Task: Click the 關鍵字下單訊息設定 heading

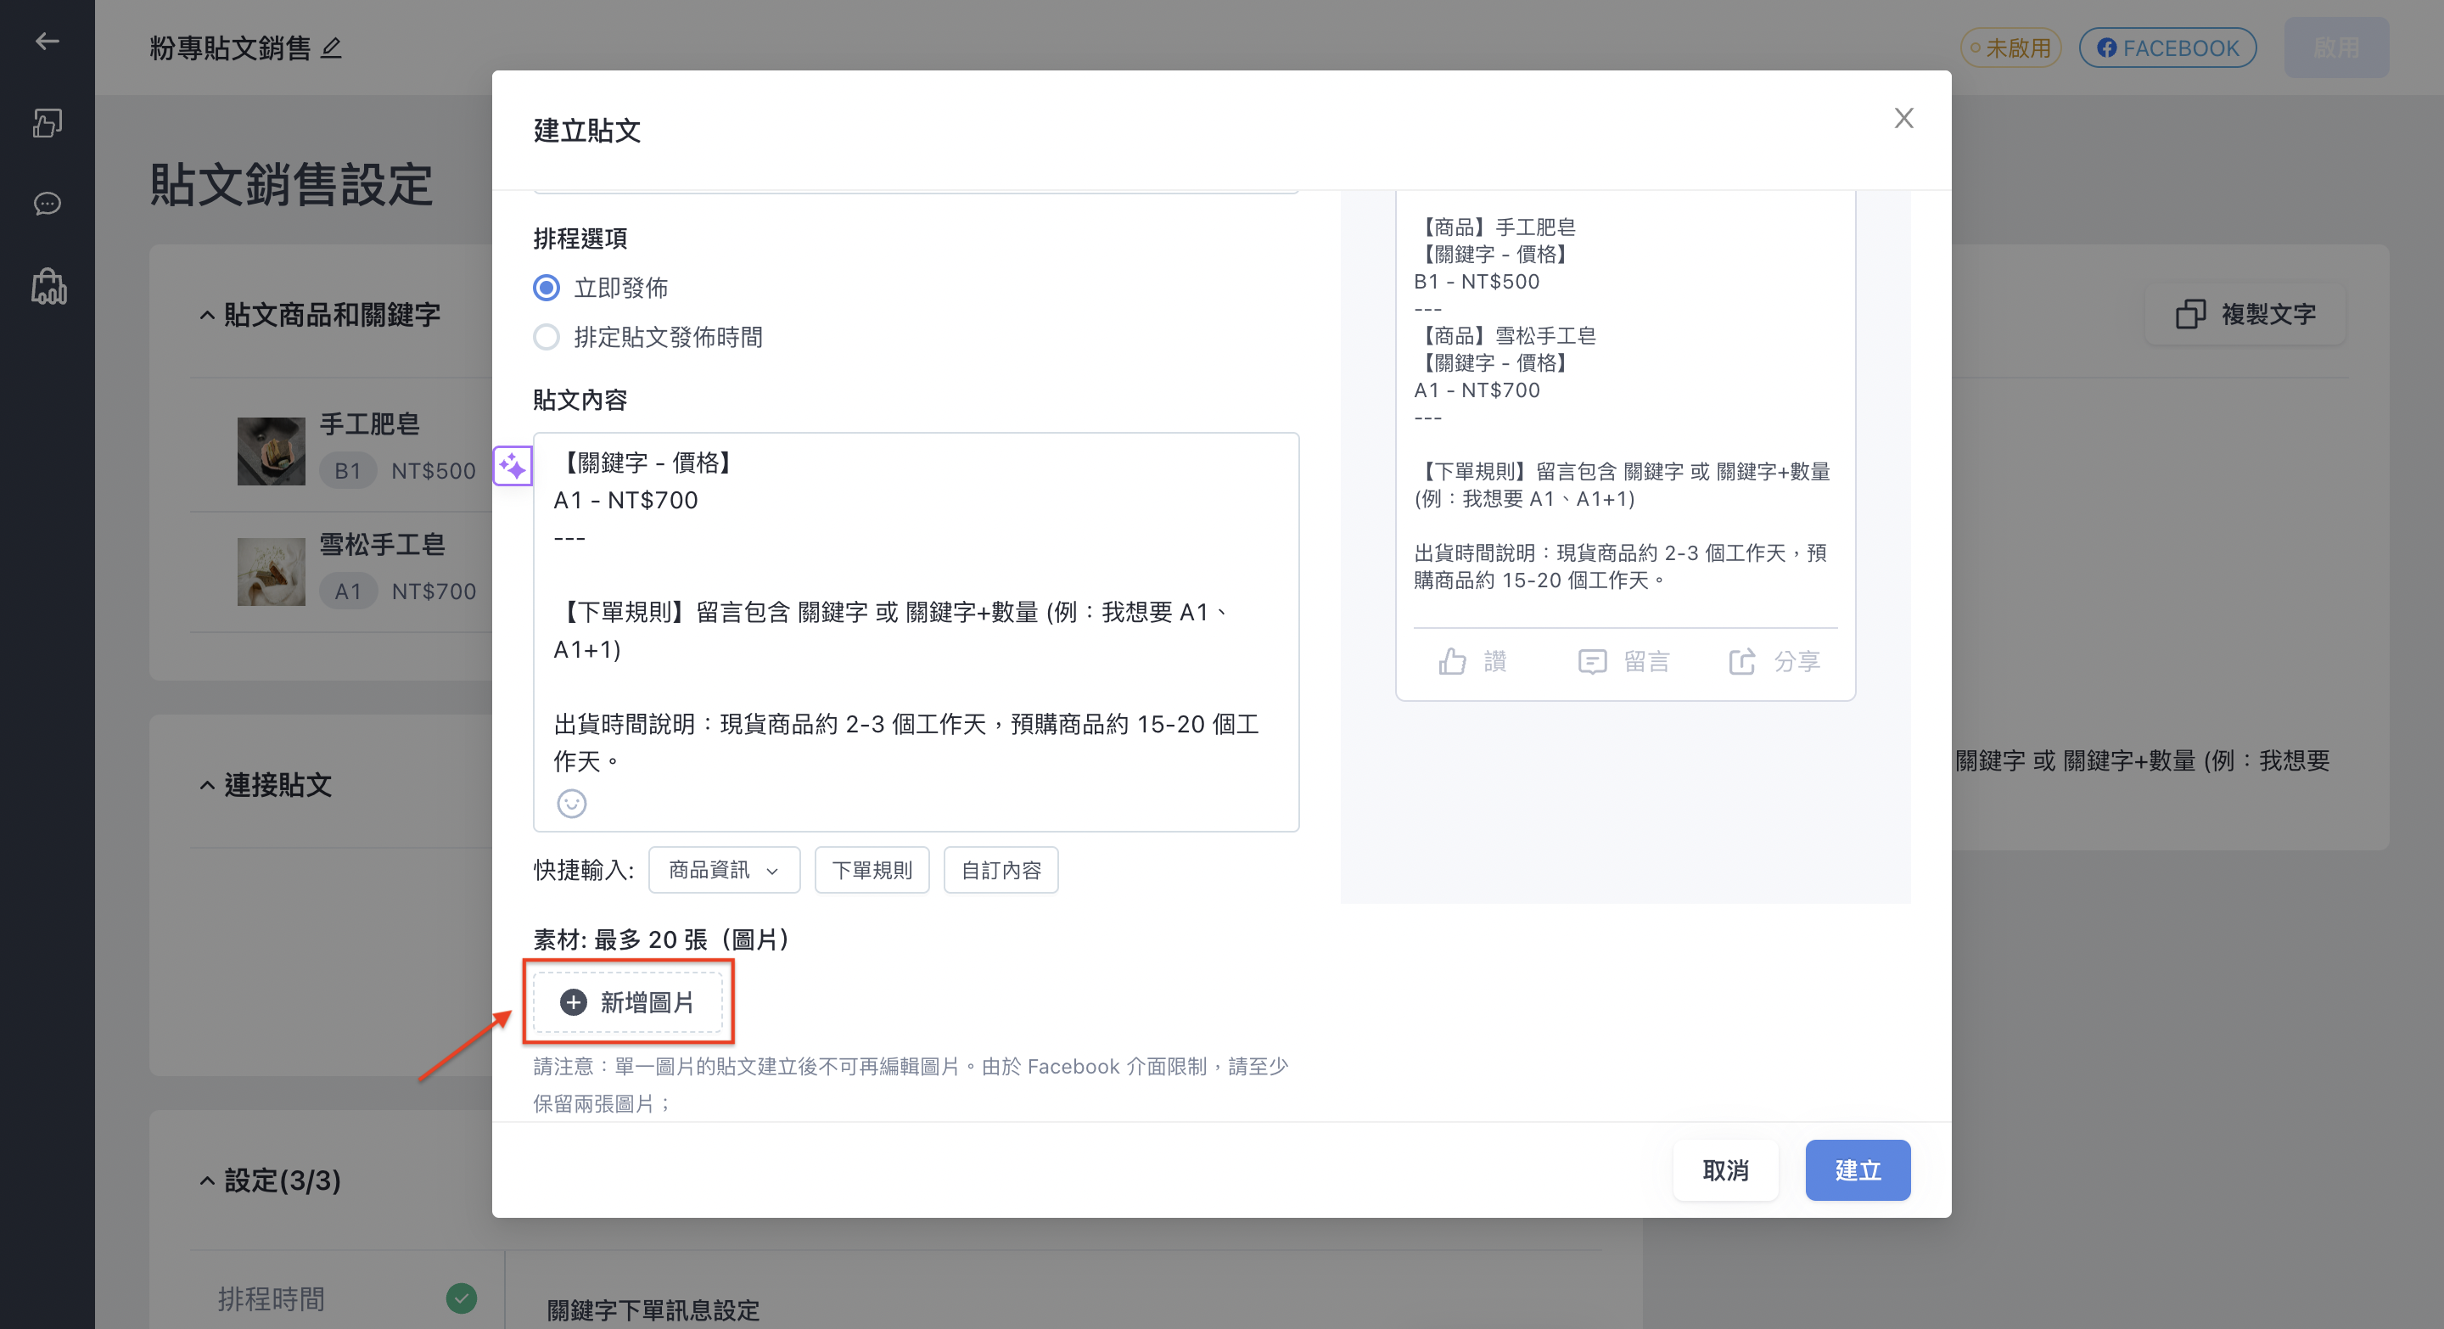Action: (653, 1309)
